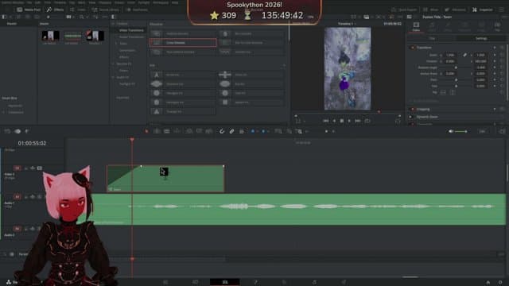Edit the Zoom Y value field
The image size is (509, 286).
click(480, 55)
